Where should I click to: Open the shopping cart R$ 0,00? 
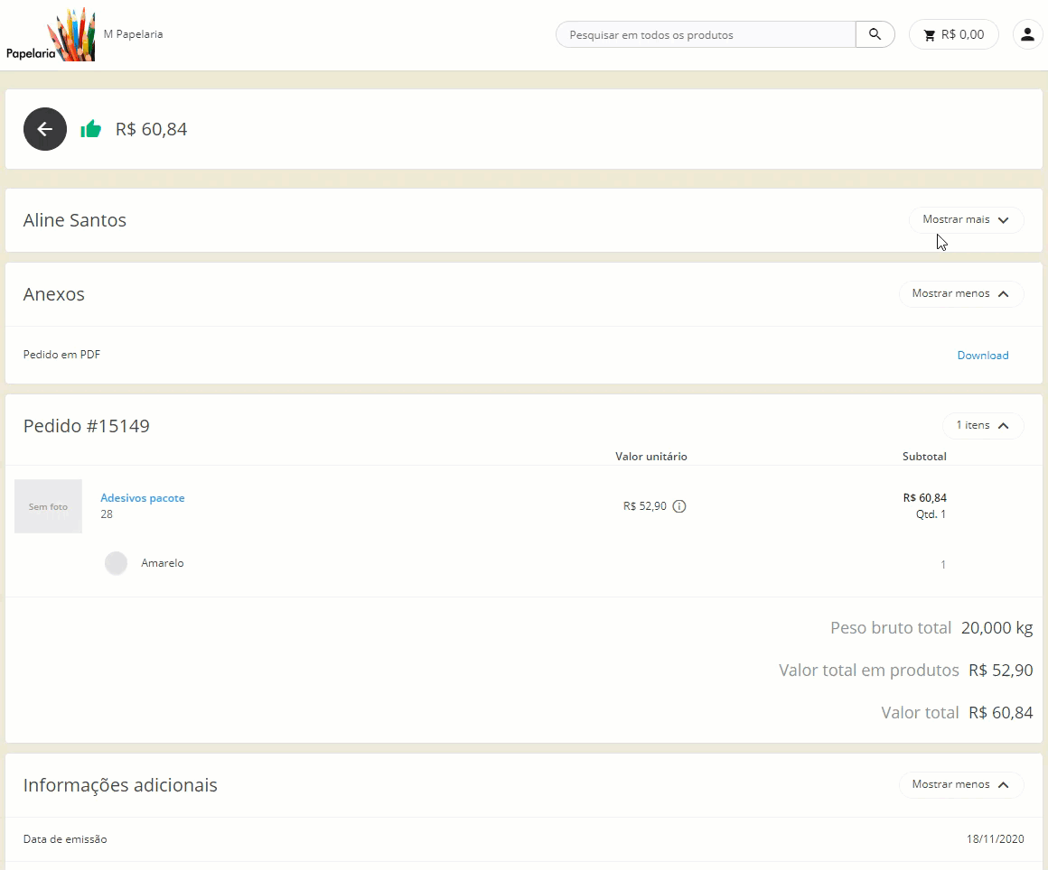pyautogui.click(x=954, y=34)
